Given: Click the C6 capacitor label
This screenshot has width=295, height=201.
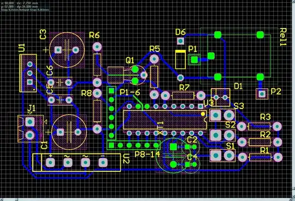Looking at the screenshot, I should pos(50,71).
